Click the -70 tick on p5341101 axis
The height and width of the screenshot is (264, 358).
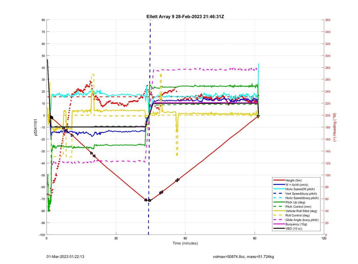(42, 199)
